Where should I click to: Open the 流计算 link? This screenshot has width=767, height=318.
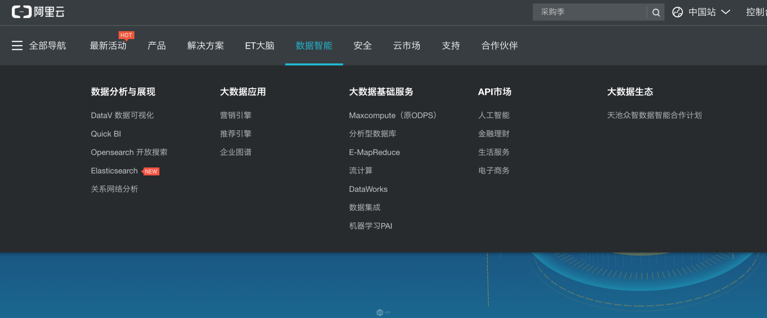pyautogui.click(x=361, y=171)
